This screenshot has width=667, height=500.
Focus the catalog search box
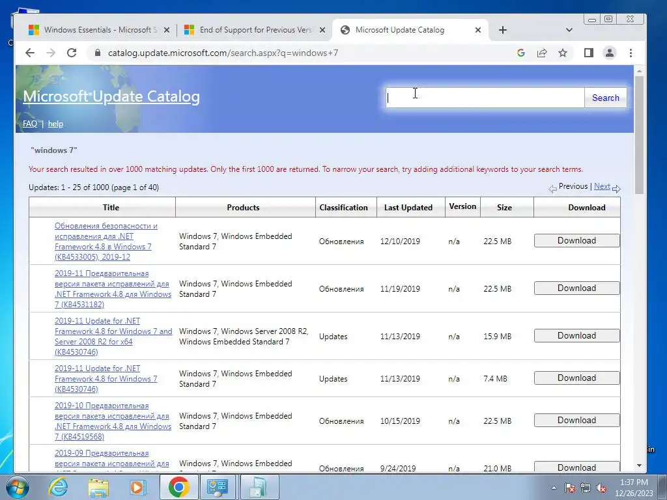485,98
